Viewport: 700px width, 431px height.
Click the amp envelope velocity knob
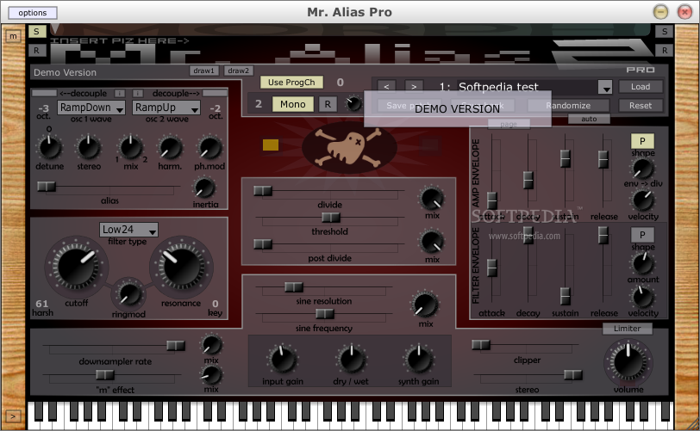pyautogui.click(x=643, y=200)
